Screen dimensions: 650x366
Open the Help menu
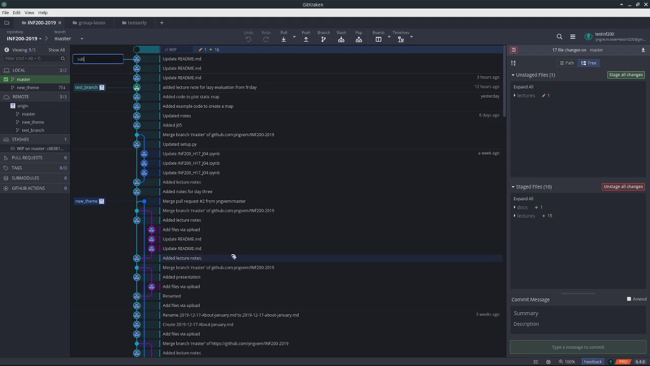pyautogui.click(x=43, y=13)
